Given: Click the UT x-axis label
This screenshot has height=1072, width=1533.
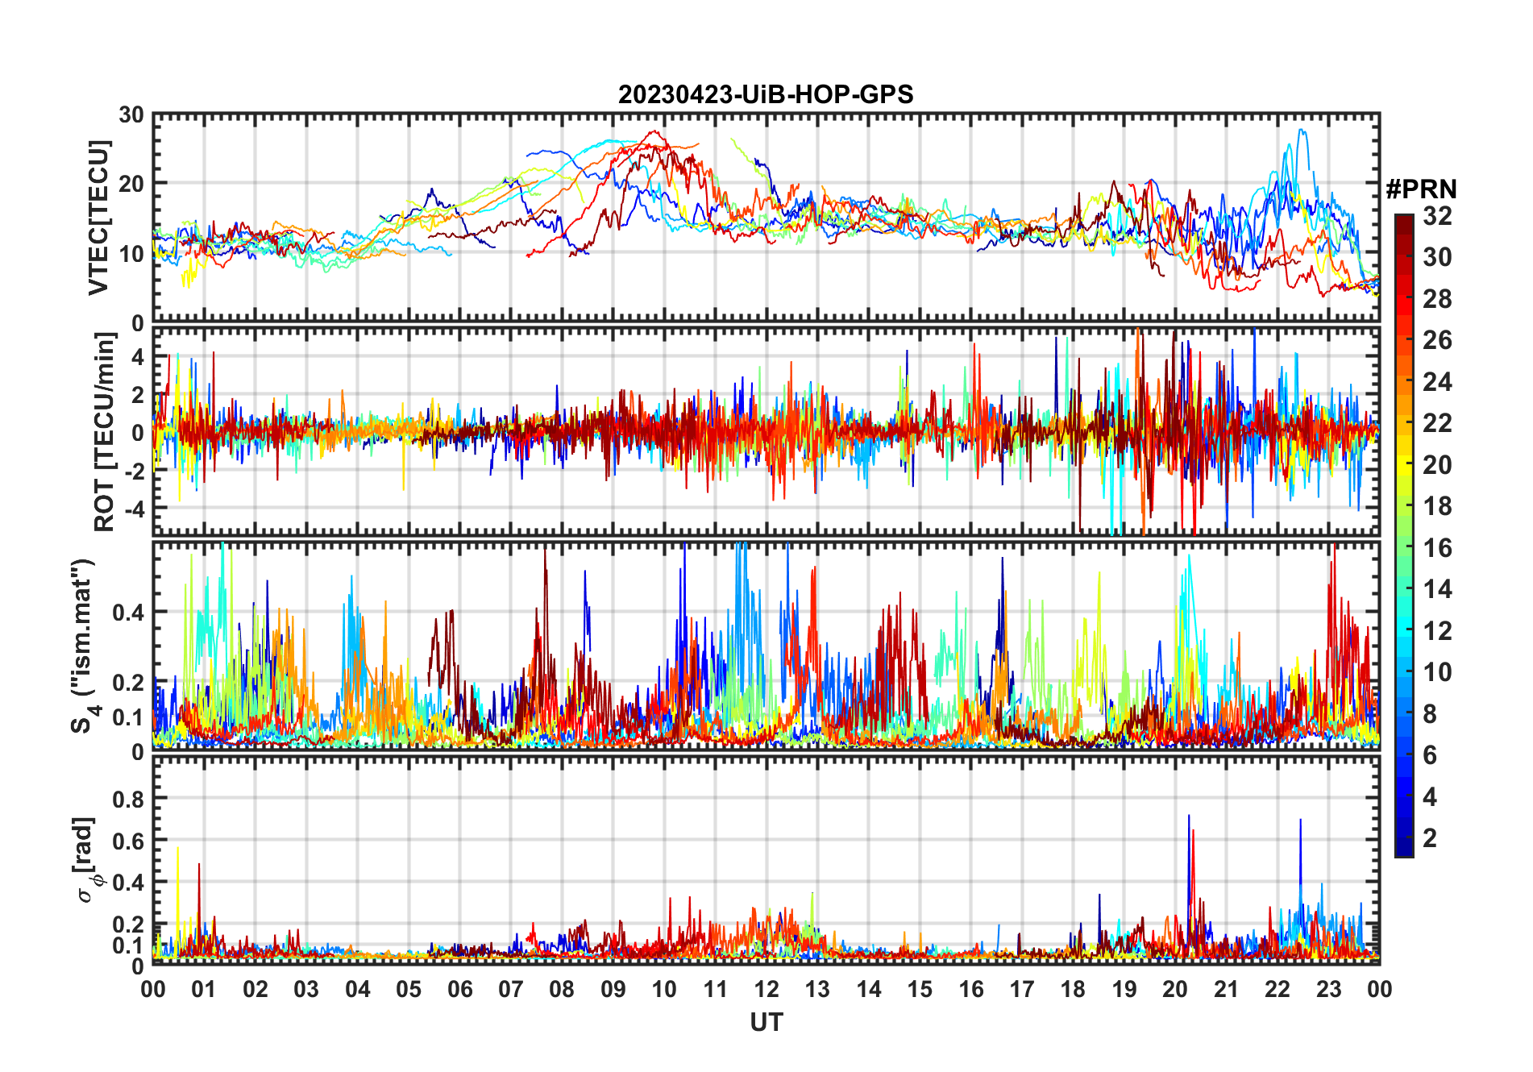Looking at the screenshot, I should 766,1023.
